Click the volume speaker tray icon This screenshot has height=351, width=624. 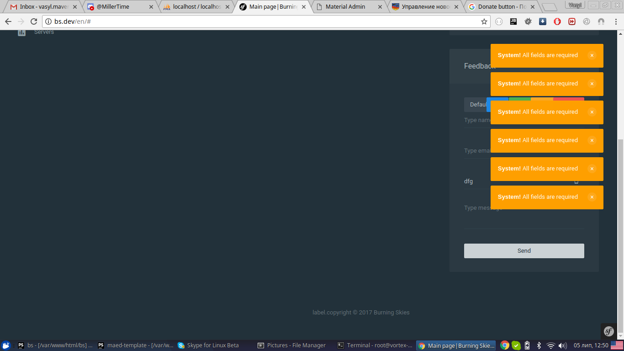coord(562,346)
